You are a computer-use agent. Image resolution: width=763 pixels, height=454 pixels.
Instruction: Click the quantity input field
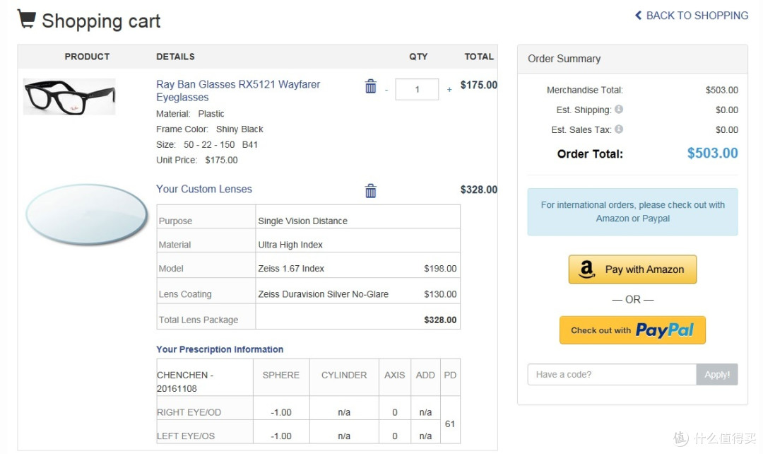417,90
